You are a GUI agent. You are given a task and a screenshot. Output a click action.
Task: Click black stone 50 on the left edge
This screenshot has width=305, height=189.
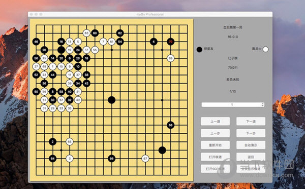[x=36, y=92]
